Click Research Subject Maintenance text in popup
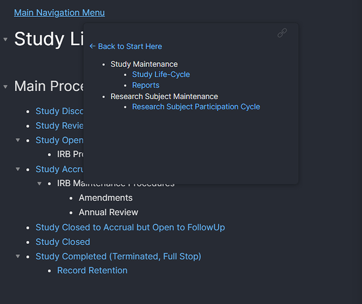 tap(164, 96)
